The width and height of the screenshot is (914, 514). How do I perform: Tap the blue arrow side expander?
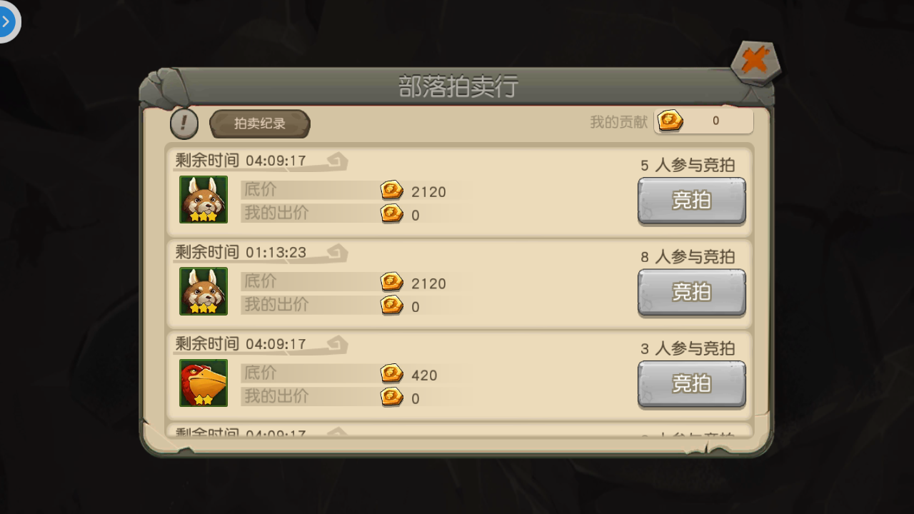(x=7, y=21)
